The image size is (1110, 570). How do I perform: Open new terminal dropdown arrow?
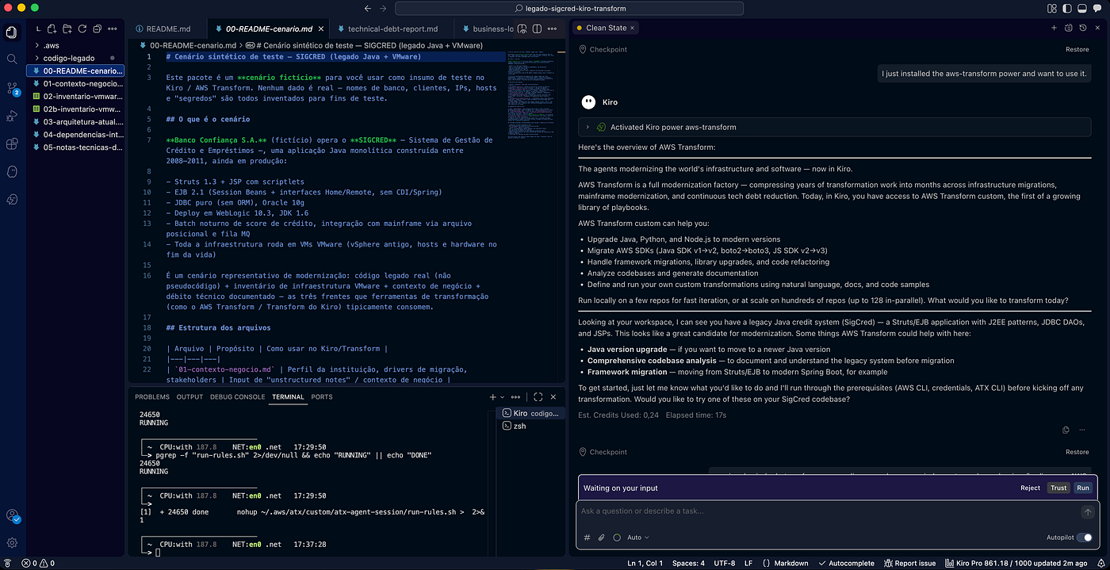point(503,396)
